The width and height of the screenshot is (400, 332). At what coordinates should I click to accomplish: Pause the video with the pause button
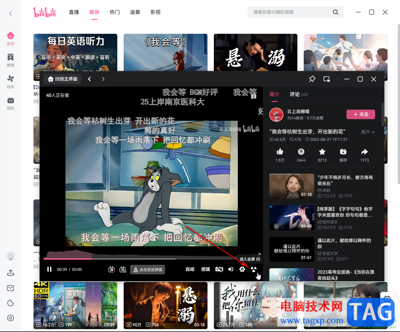point(49,269)
